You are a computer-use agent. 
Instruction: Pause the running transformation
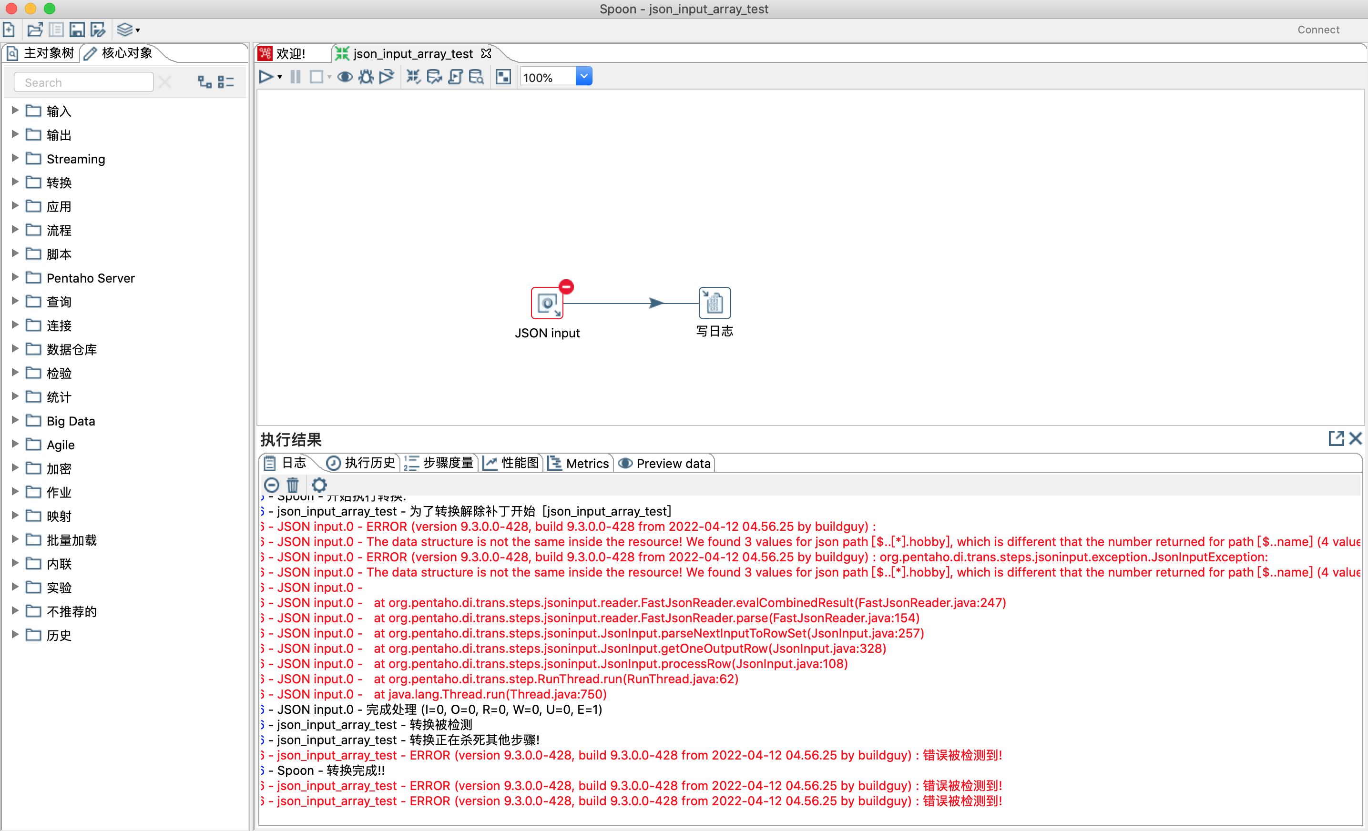pos(295,77)
